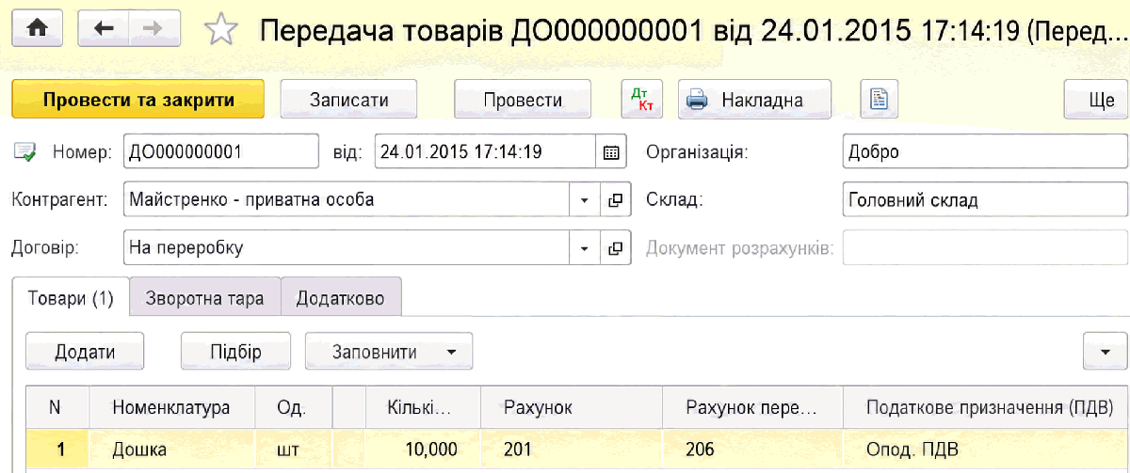Focus the Склад field Головний склад
The image size is (1130, 473).
986,200
